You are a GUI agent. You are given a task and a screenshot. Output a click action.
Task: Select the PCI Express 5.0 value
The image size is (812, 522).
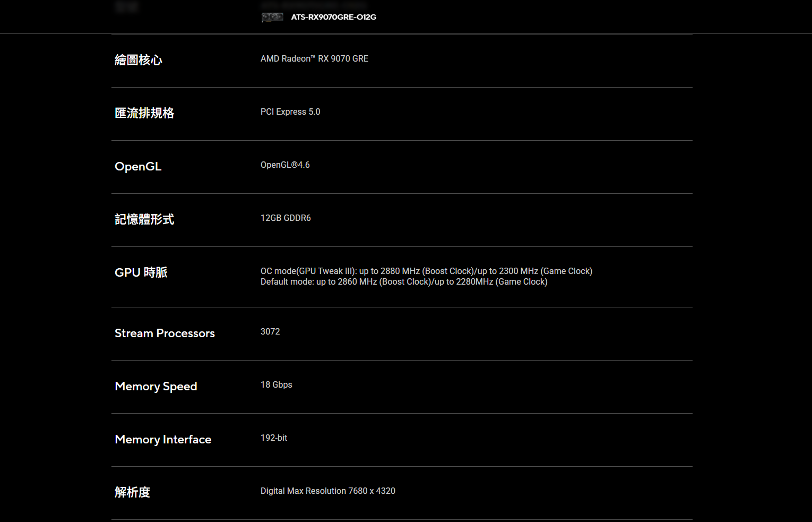(290, 112)
